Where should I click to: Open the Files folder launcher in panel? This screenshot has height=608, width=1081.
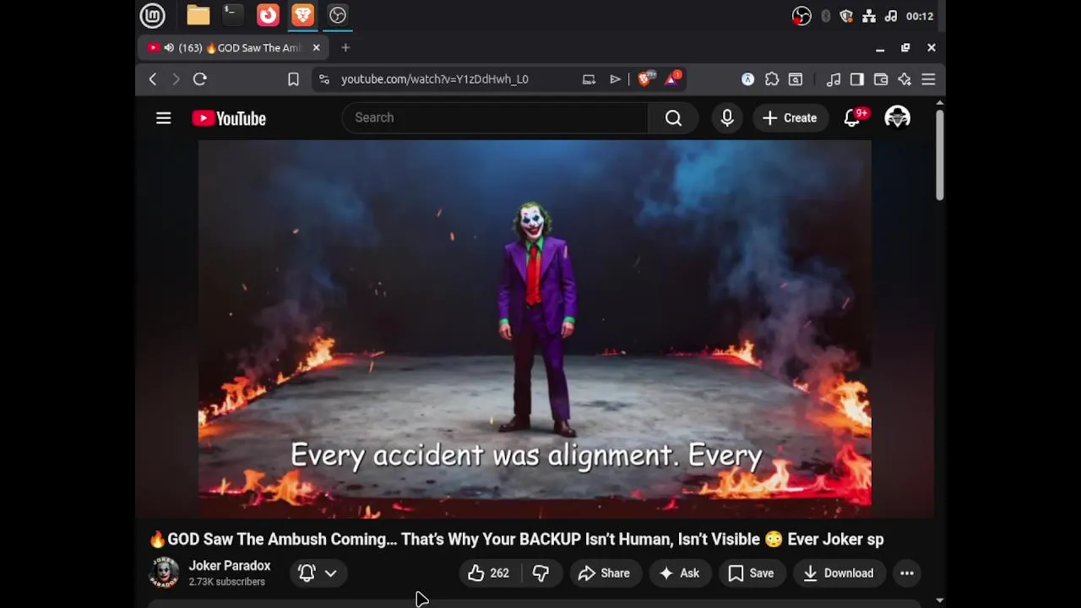coord(198,15)
